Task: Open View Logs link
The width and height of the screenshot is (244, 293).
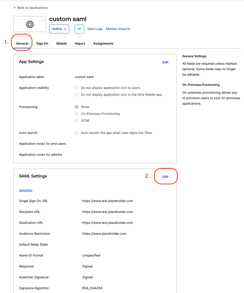Action: pyautogui.click(x=95, y=29)
